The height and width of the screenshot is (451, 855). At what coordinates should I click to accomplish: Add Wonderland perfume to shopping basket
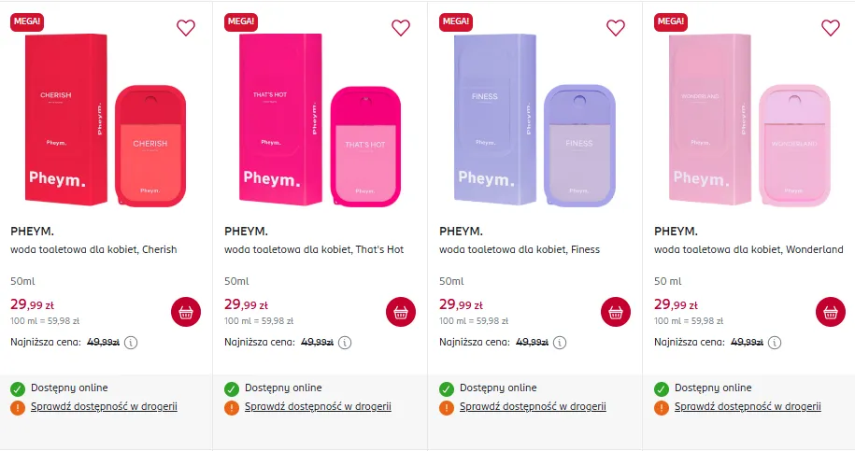tap(831, 312)
